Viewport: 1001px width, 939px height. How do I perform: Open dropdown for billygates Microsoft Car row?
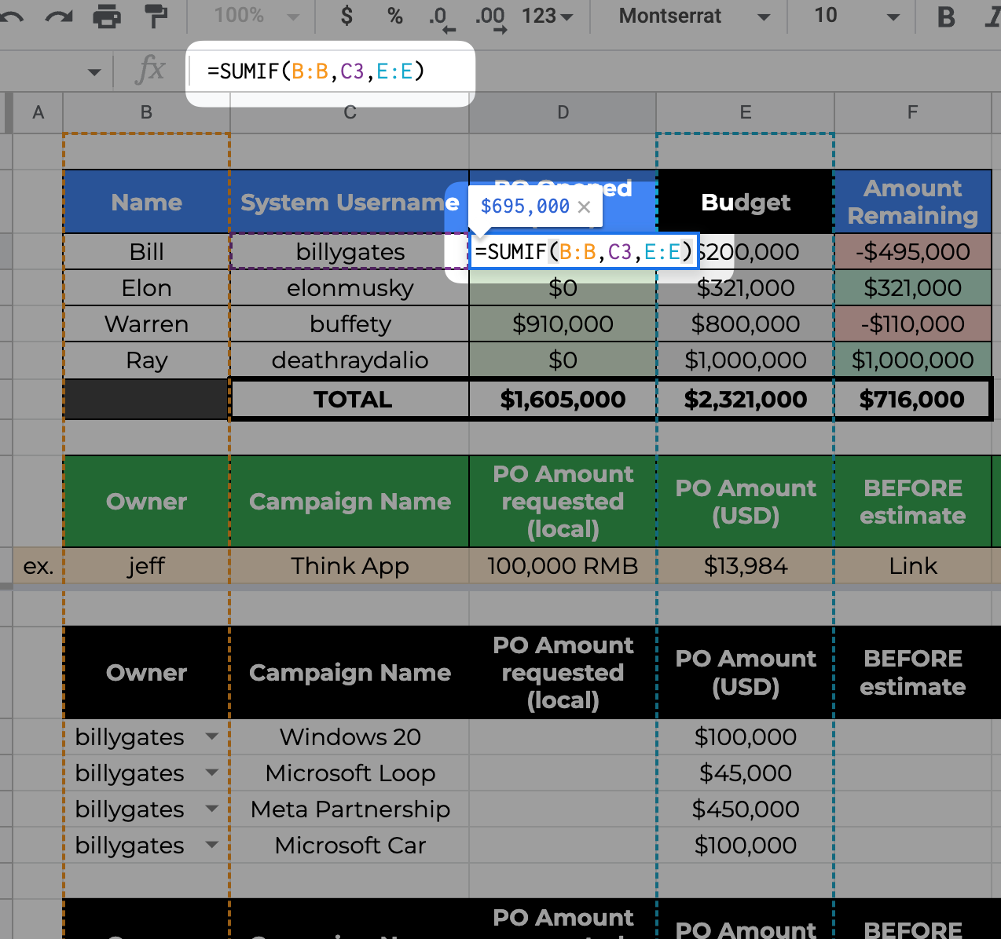pos(211,845)
